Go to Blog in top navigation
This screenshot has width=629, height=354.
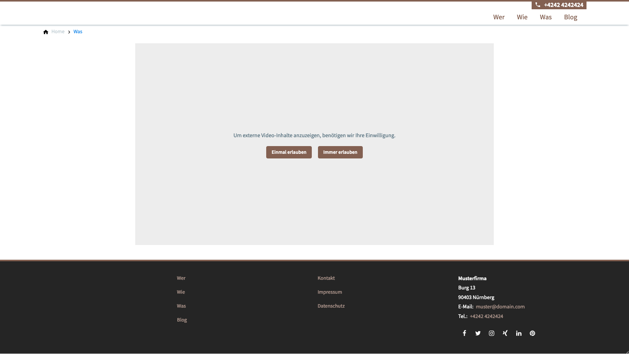[x=570, y=17]
